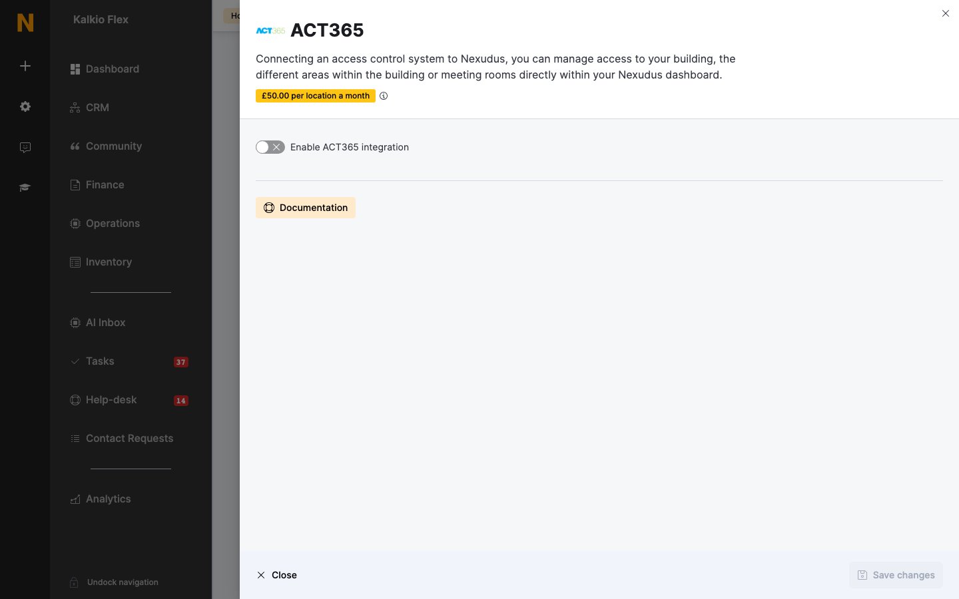
Task: Open Finance menu item
Action: (97, 185)
